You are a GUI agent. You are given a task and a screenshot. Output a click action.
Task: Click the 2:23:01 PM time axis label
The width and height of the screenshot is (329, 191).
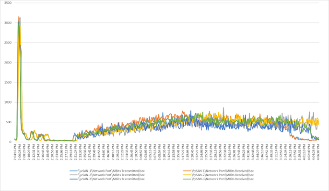pos(57,152)
